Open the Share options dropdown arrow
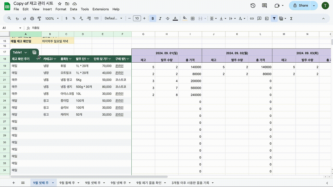This screenshot has width=333, height=187. click(x=314, y=5)
